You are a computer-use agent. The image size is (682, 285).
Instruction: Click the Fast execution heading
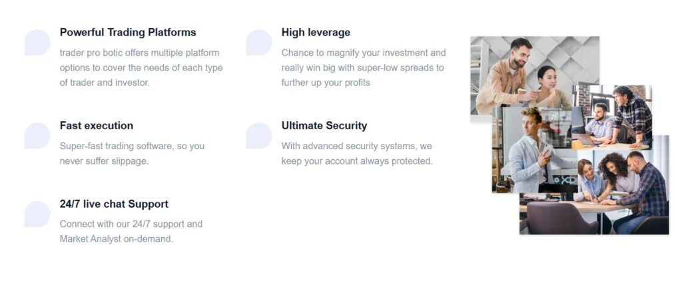click(x=97, y=125)
